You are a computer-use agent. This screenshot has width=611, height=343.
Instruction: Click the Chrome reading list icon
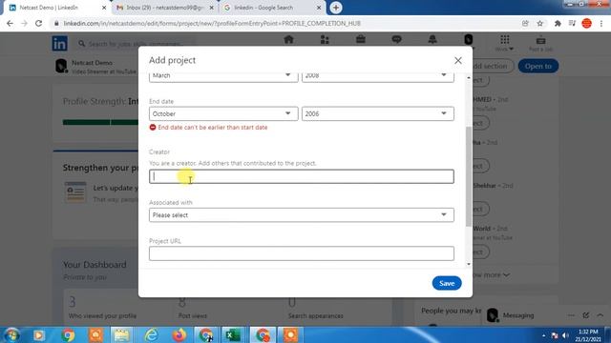(572, 23)
